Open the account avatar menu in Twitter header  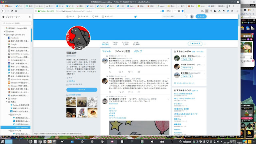click(x=192, y=16)
